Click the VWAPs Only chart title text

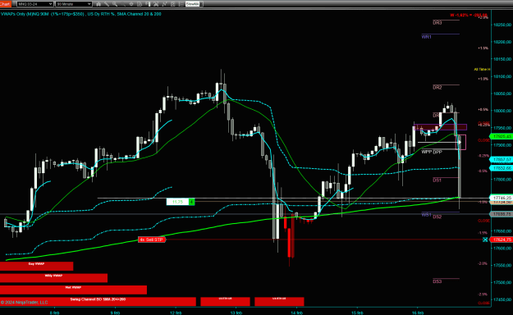point(80,14)
